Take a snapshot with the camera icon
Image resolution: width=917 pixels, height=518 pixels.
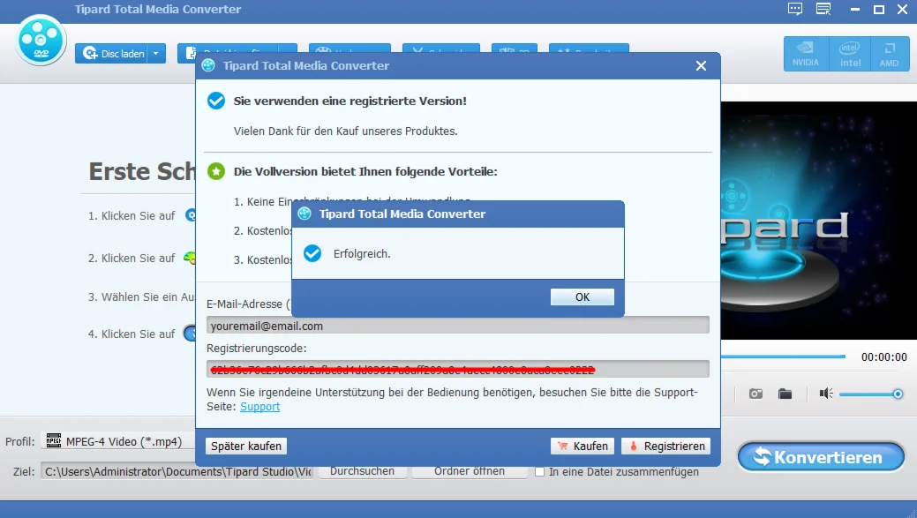pyautogui.click(x=755, y=394)
